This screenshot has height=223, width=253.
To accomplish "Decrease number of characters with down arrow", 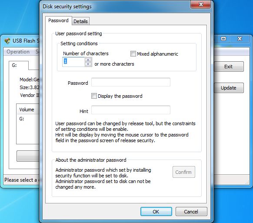I will 88,64.
